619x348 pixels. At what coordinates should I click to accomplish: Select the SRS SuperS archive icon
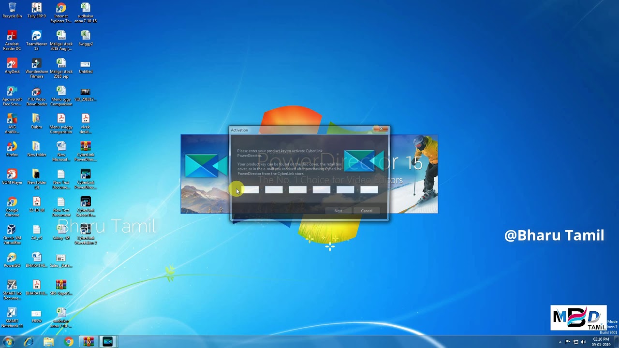61,287
